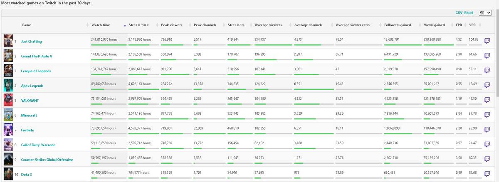Open the Twitch icon for Grand Theft Auto V
Screen dimensions: 499x182
click(487, 56)
